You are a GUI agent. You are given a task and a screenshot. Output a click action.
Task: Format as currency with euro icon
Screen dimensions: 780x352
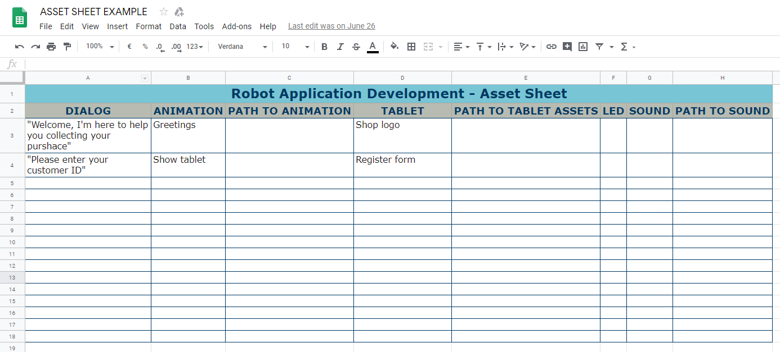(x=129, y=47)
